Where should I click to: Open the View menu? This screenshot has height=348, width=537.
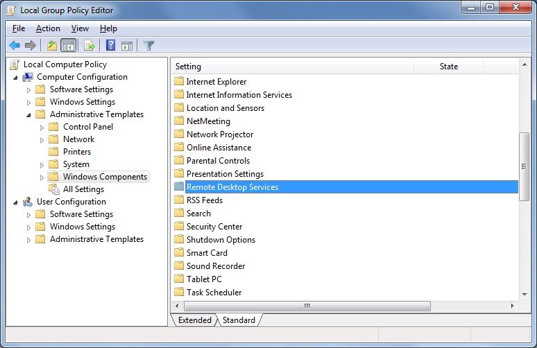(80, 28)
